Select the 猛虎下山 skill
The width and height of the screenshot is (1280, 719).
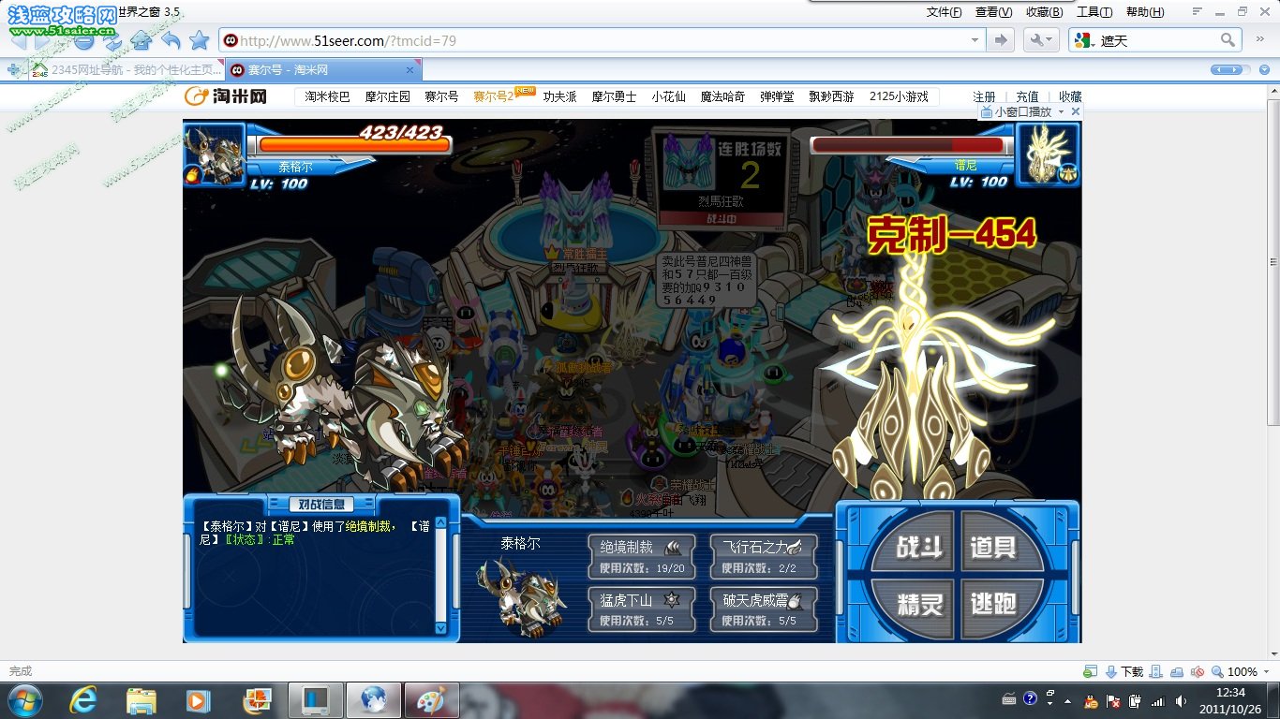(x=642, y=609)
